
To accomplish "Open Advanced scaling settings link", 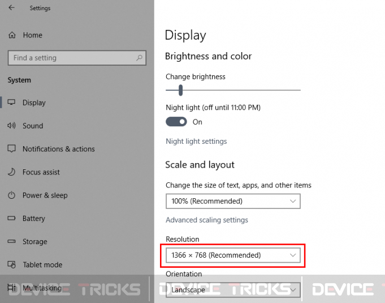I will pyautogui.click(x=207, y=220).
